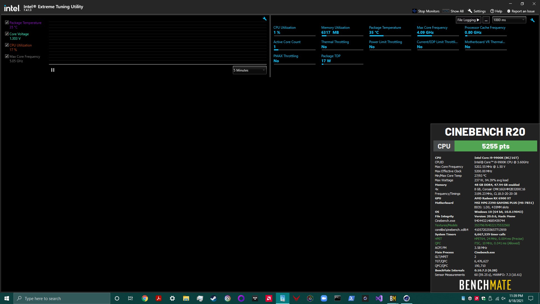The width and height of the screenshot is (540, 304).
Task: Select the CPU Utilization 1 % monitor tile
Action: pyautogui.click(x=294, y=31)
